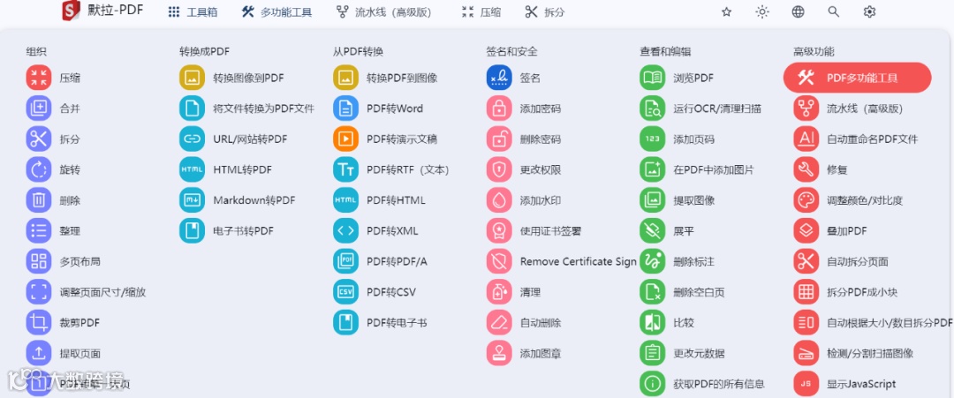Click the 提取页面 upload icon

point(39,353)
